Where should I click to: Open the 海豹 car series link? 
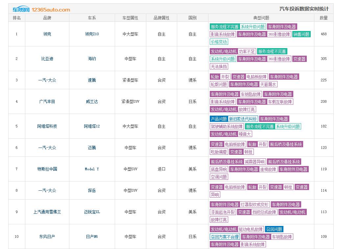(x=92, y=59)
